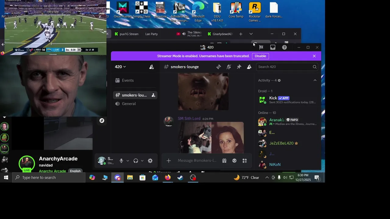
Task: Toggle Discord headphone deafen
Action: click(x=136, y=161)
